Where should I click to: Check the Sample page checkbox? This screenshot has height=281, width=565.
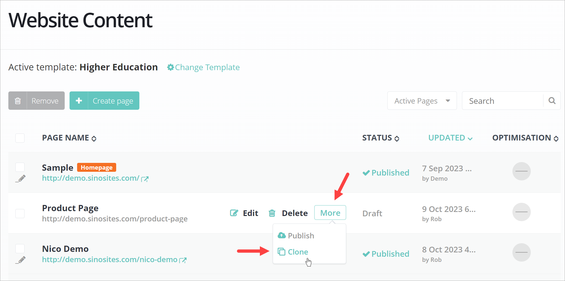coord(20,167)
